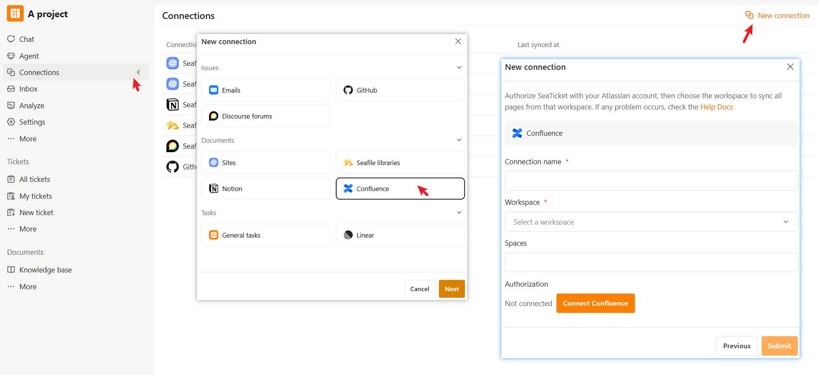Collapse sidebar using Connections row arrow
Image resolution: width=819 pixels, height=375 pixels.
tap(138, 72)
